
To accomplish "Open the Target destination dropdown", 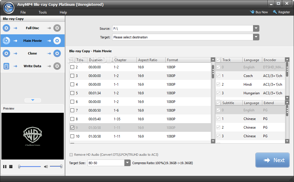I will click(256, 37).
